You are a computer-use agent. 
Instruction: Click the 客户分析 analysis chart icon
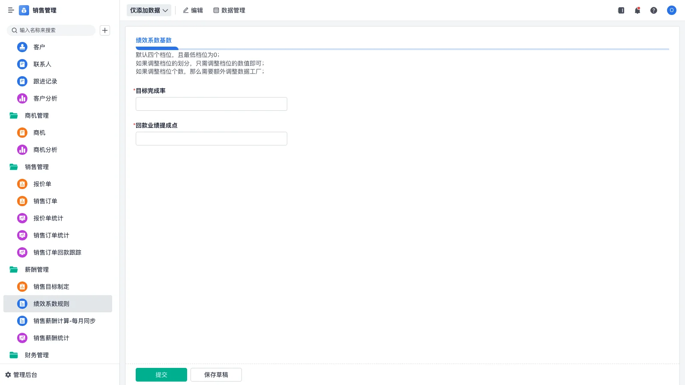click(x=22, y=98)
